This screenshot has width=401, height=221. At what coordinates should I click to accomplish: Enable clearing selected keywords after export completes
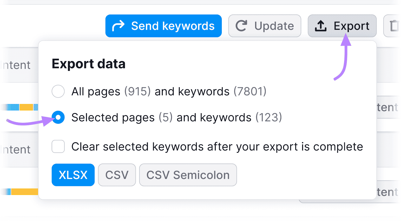pyautogui.click(x=58, y=147)
